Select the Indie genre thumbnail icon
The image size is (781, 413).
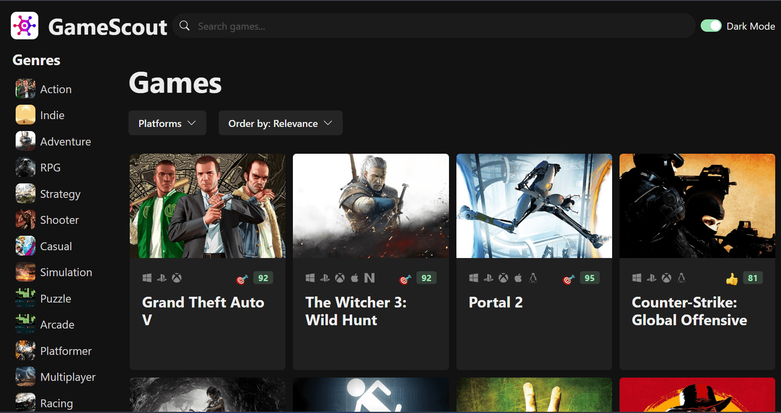pyautogui.click(x=26, y=115)
